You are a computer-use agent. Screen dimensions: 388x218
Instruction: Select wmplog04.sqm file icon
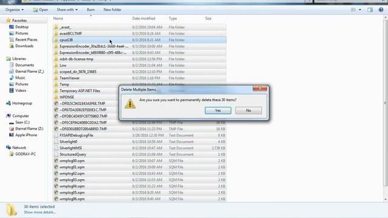[x=56, y=186]
